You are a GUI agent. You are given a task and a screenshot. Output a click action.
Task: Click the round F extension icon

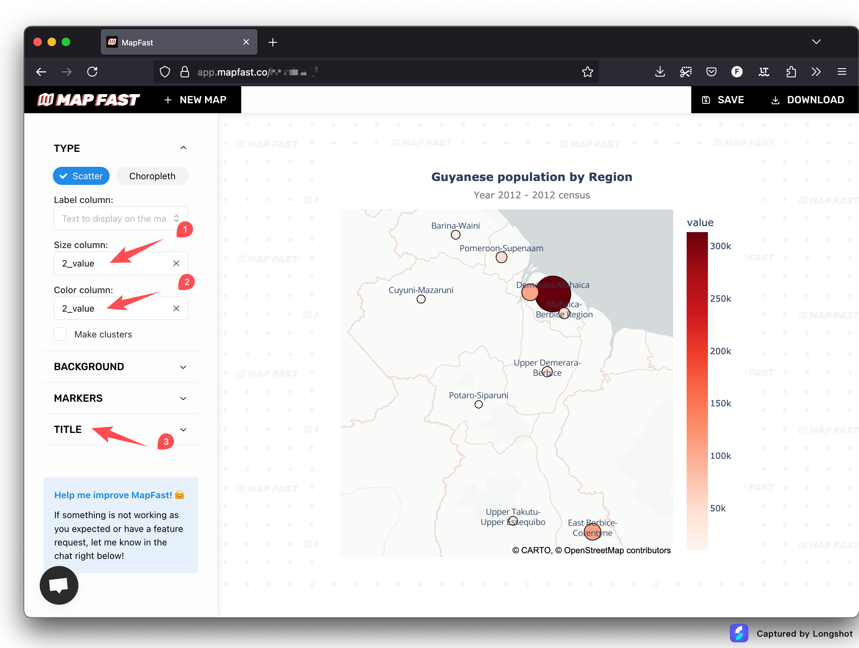pos(737,72)
